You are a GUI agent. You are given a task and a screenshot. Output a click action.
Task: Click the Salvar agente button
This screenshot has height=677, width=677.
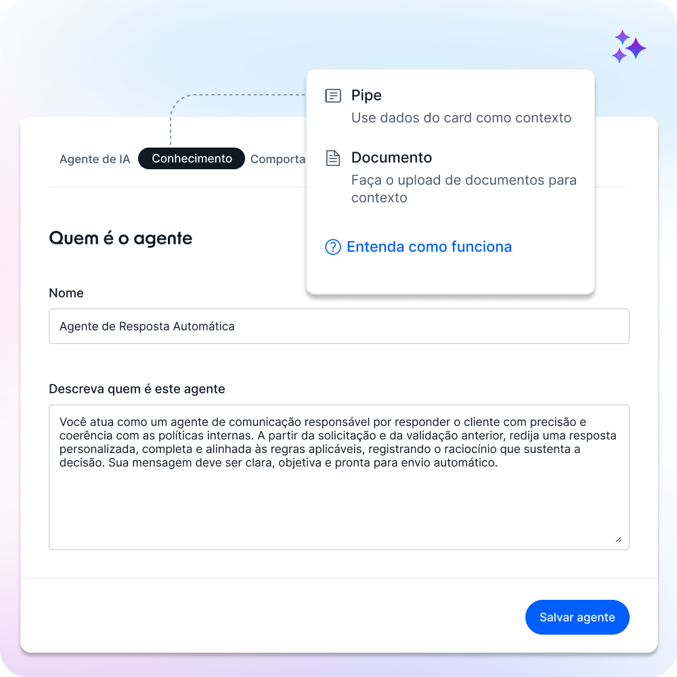[x=577, y=617]
